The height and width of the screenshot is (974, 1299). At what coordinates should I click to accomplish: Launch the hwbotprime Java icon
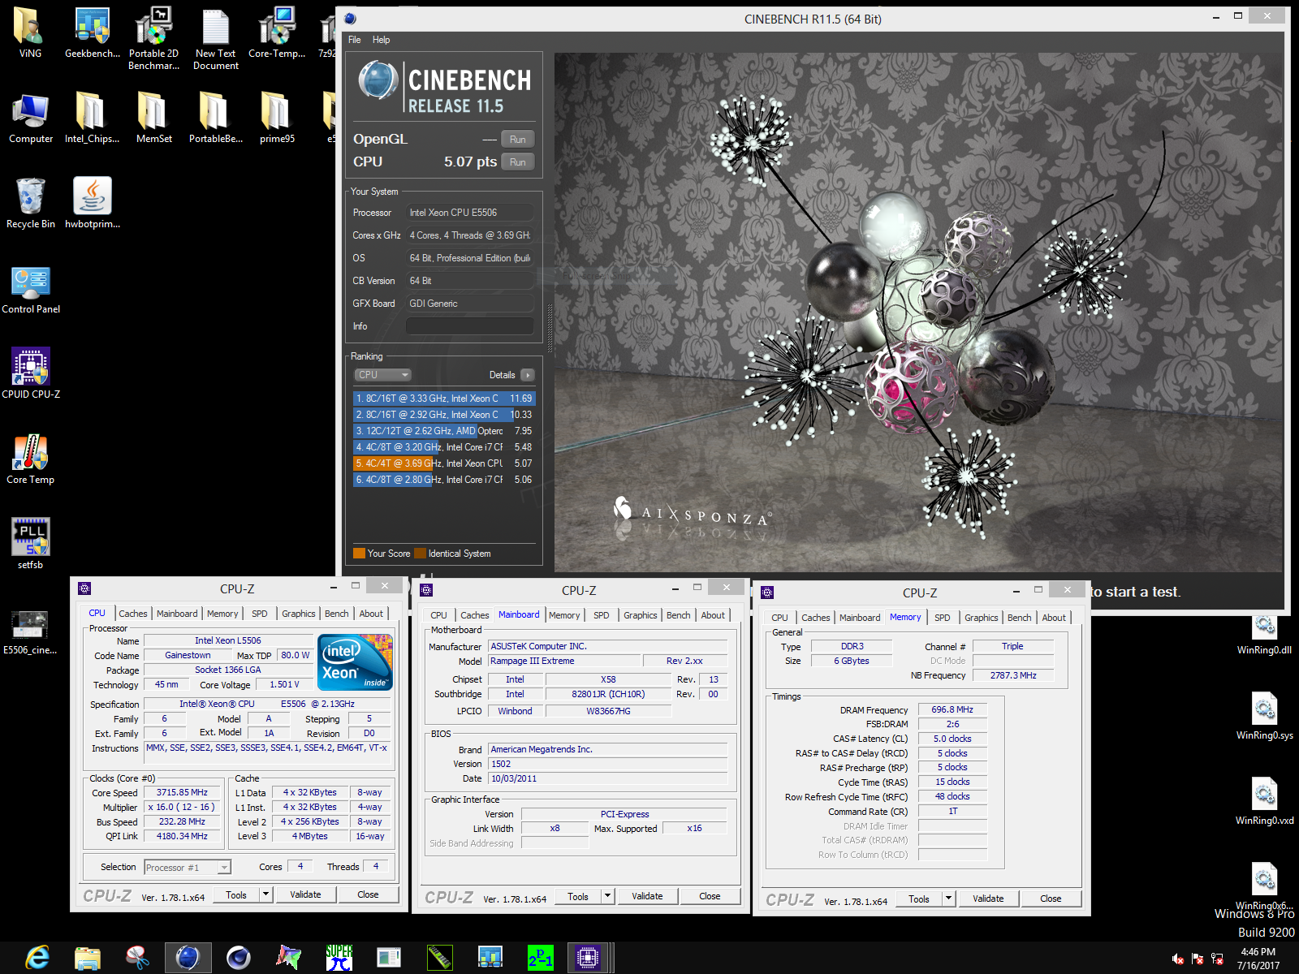(92, 203)
